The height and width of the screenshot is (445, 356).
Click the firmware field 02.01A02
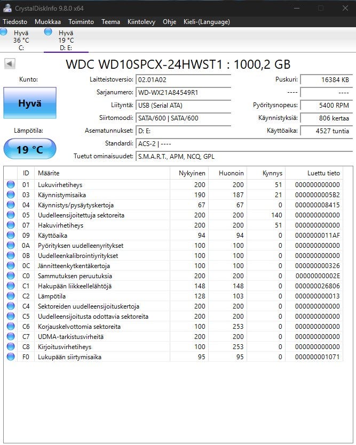coord(183,80)
